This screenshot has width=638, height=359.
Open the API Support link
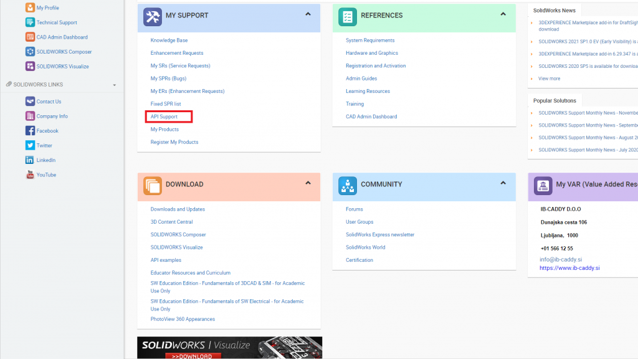point(163,116)
